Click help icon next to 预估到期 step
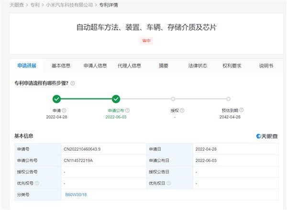 click(x=241, y=110)
